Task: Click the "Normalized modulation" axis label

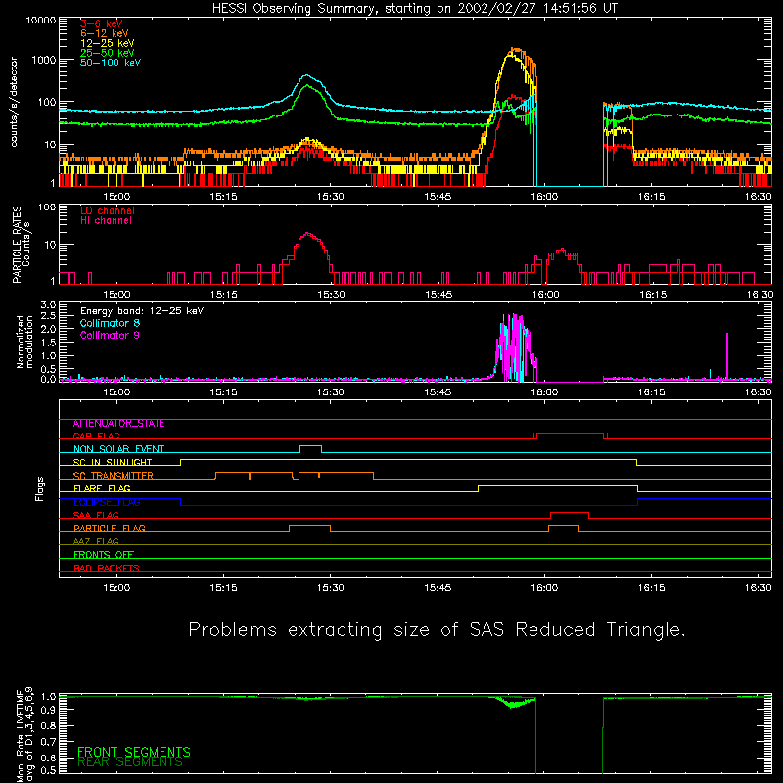Action: point(24,342)
